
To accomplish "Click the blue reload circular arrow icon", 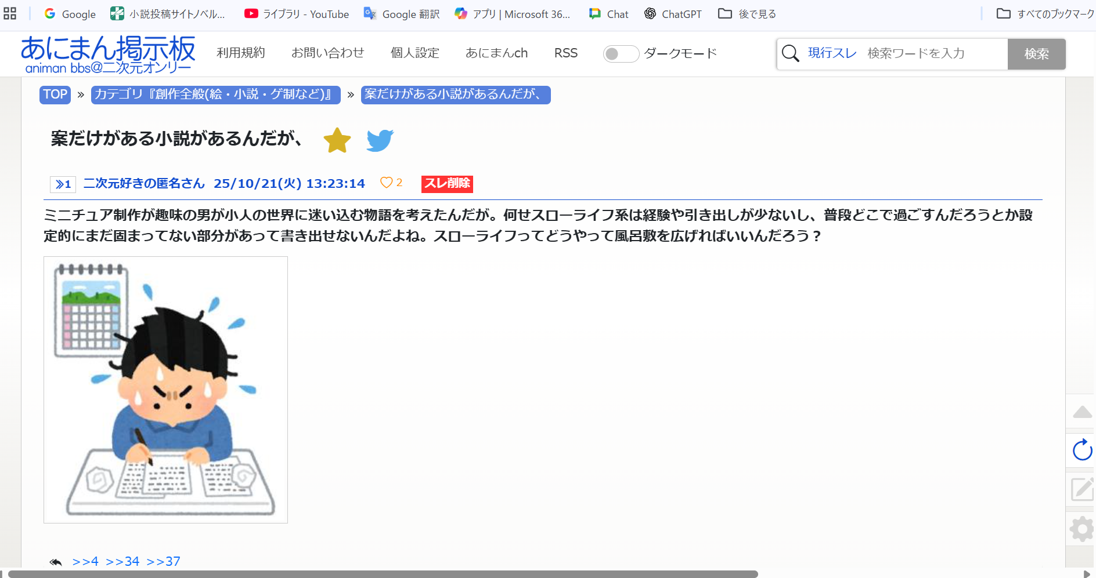I will pos(1082,450).
